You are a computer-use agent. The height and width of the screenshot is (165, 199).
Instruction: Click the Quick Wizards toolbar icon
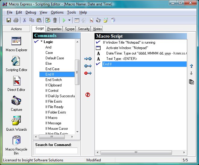click(x=105, y=20)
